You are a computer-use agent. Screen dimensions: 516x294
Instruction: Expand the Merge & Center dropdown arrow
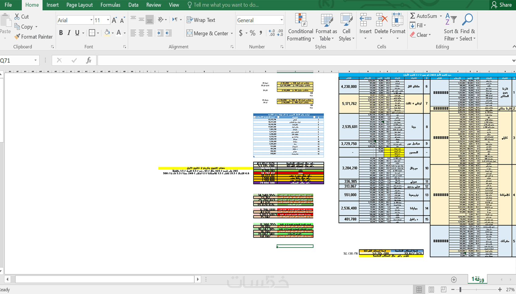tap(232, 33)
